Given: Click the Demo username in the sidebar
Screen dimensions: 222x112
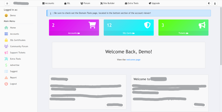Looking at the screenshot, I should tap(13, 16).
